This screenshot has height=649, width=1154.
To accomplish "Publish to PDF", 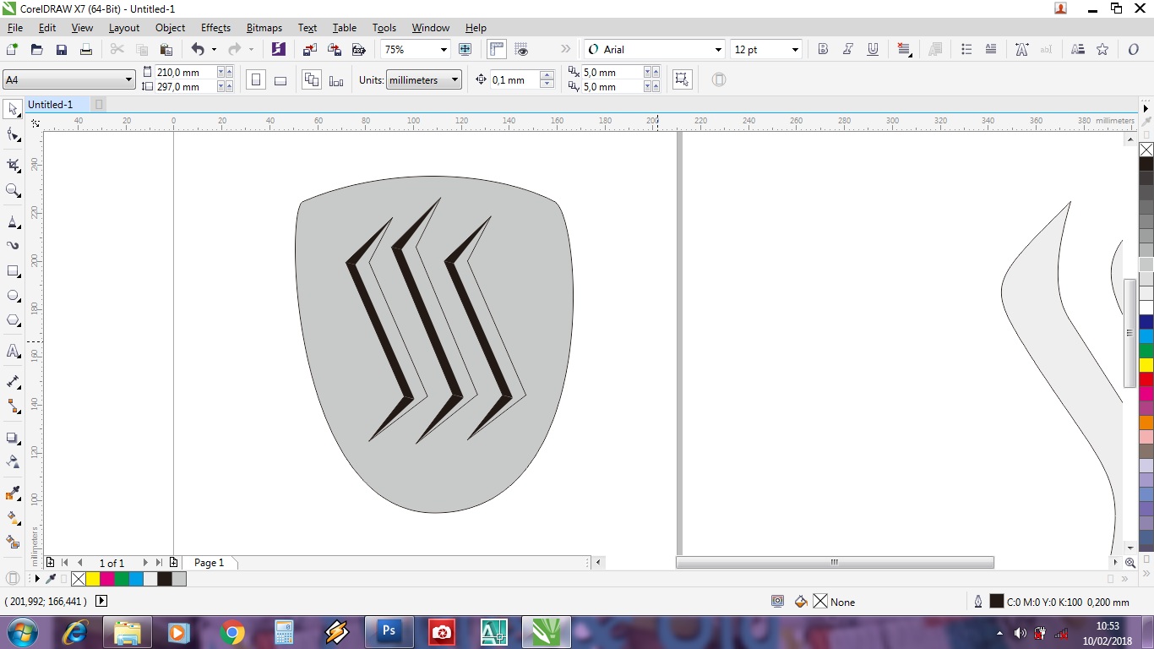I will coord(358,50).
